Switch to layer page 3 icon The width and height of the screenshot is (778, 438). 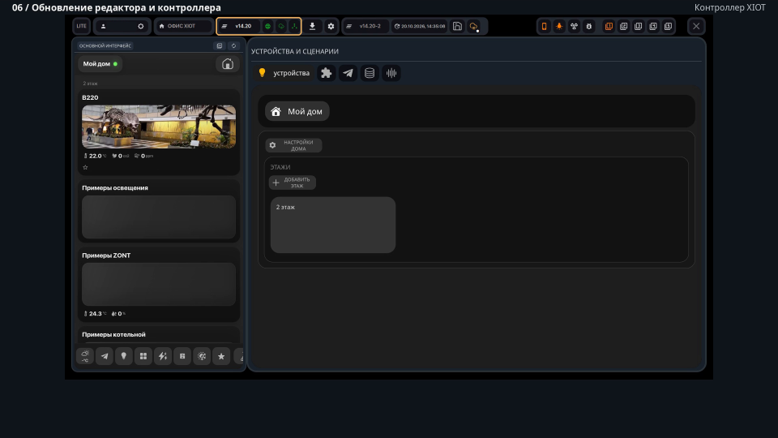pyautogui.click(x=639, y=26)
